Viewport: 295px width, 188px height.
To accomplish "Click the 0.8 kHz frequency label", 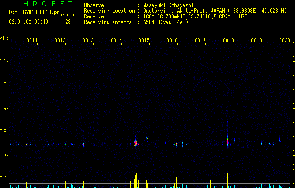I will [3, 132].
